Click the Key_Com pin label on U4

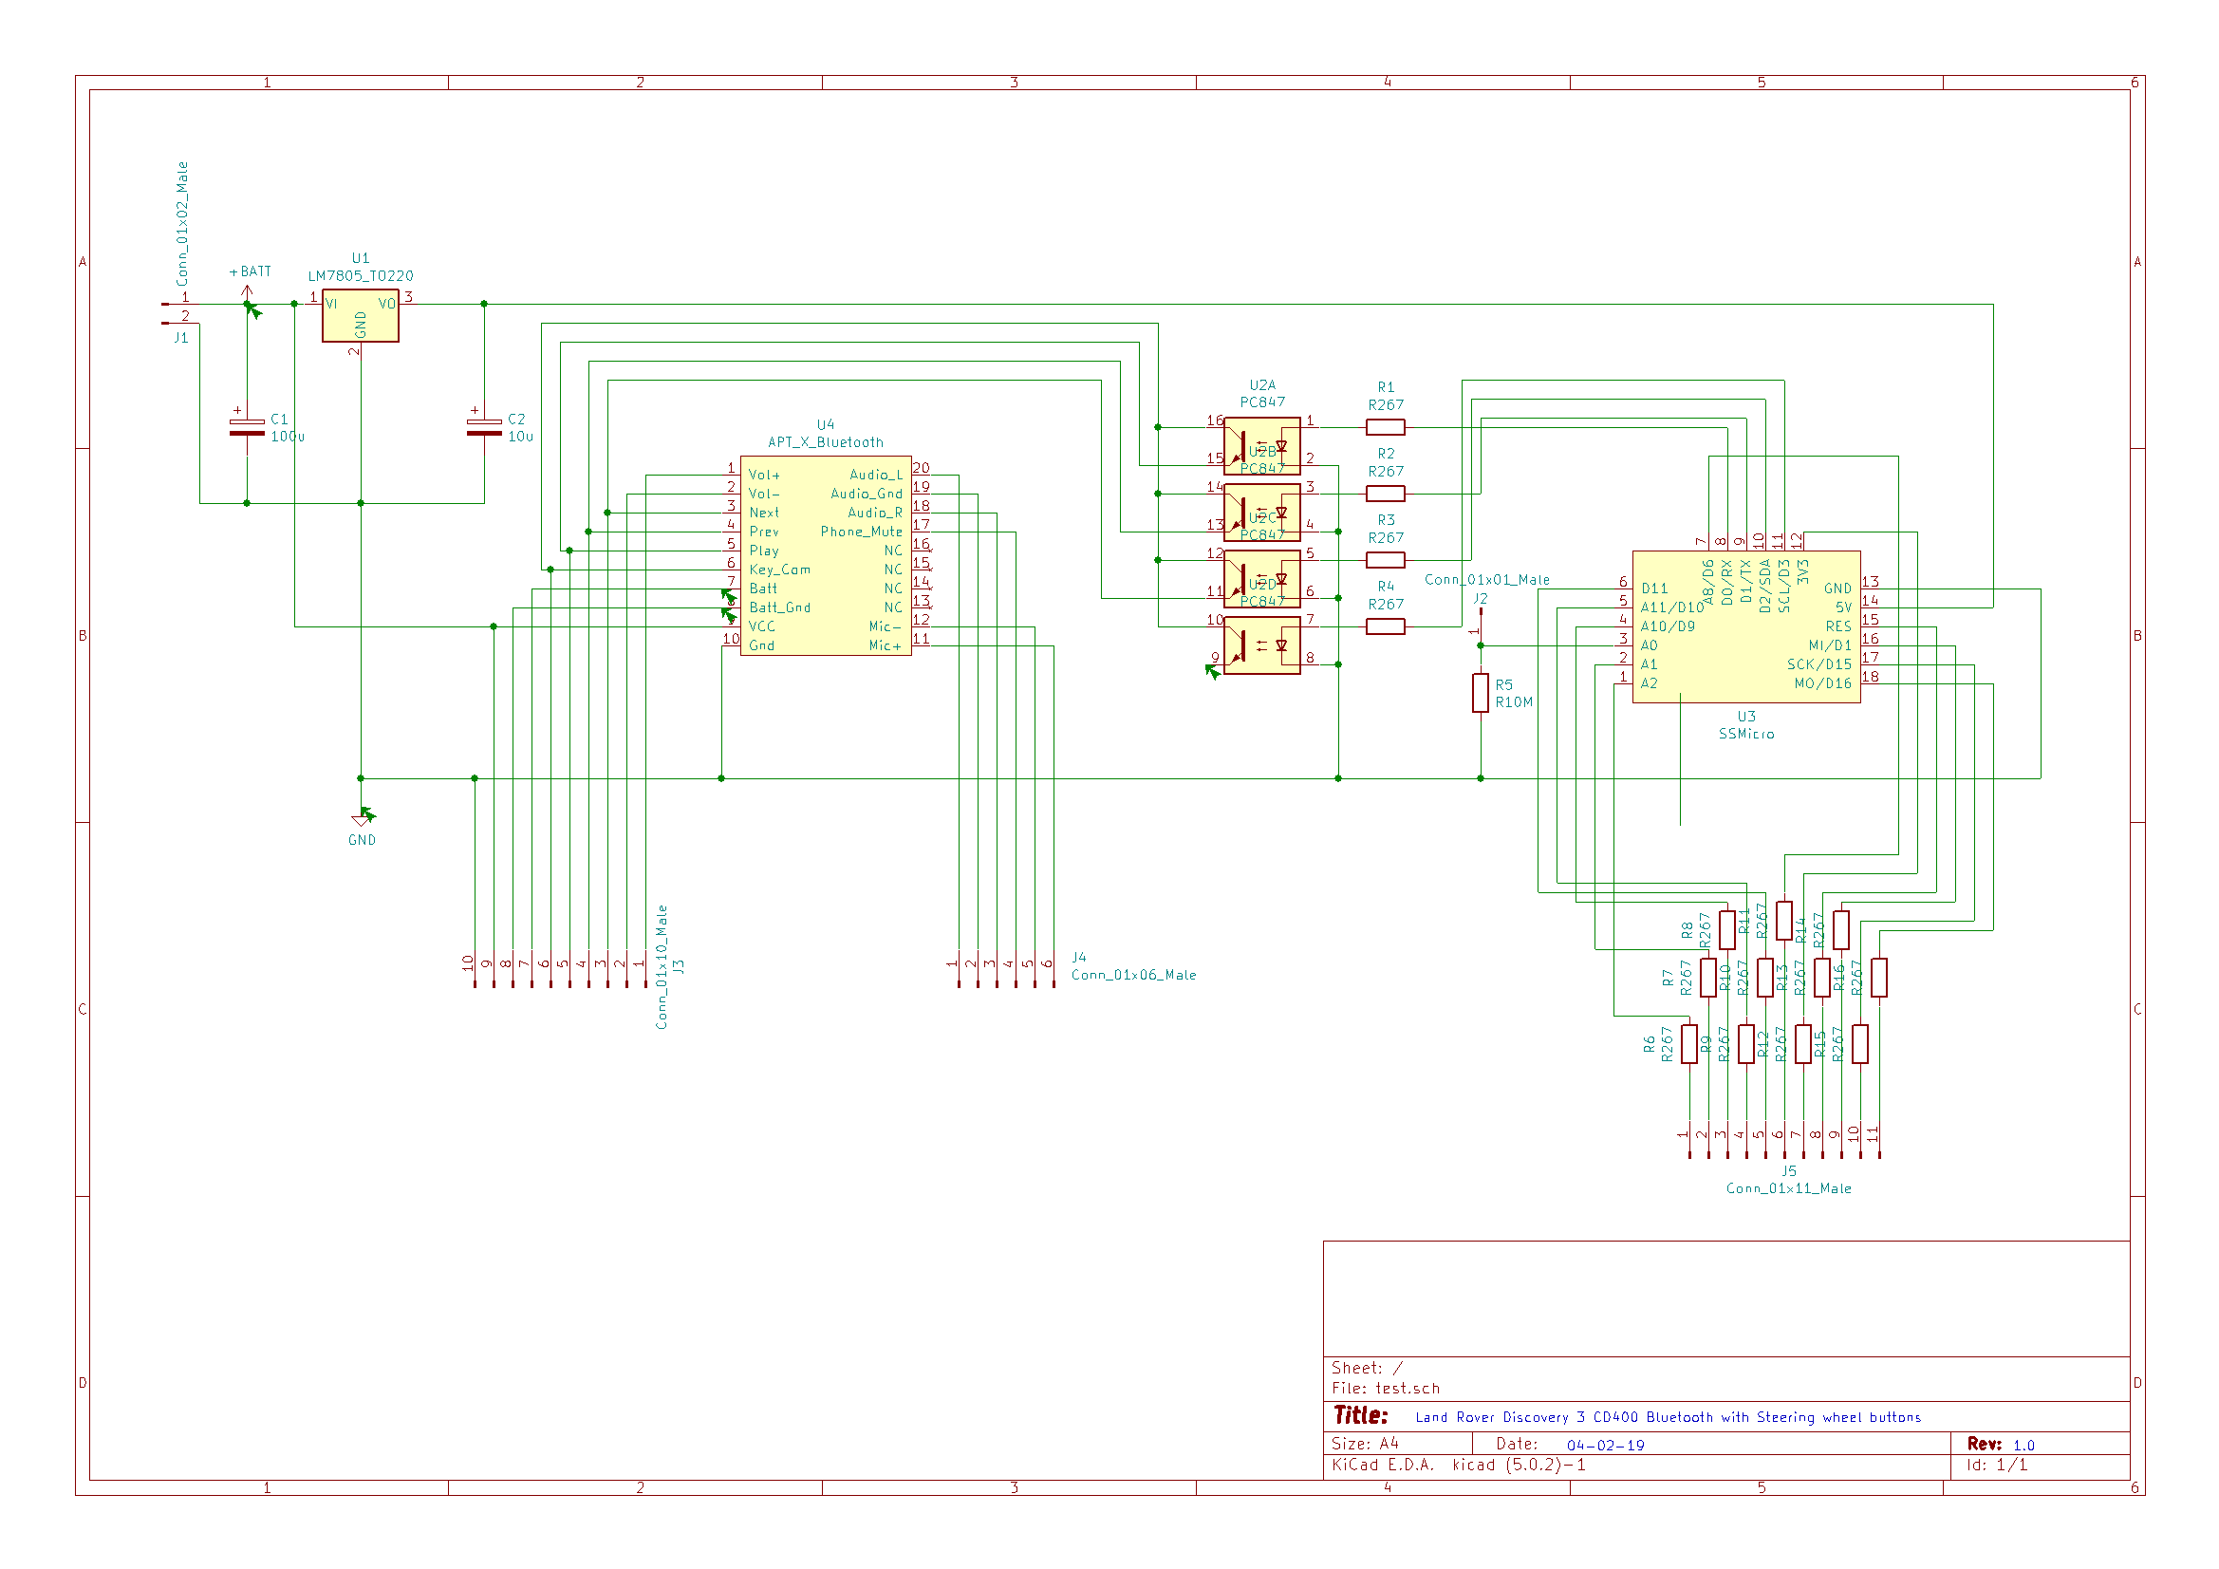(780, 570)
